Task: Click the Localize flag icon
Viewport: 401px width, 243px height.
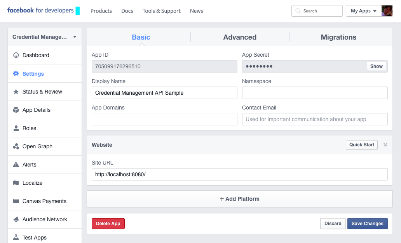Action: coord(16,183)
